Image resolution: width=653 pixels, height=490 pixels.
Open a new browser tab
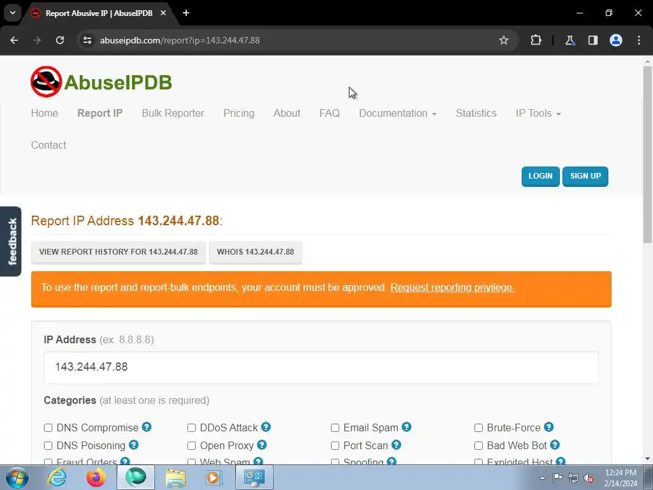click(x=186, y=13)
